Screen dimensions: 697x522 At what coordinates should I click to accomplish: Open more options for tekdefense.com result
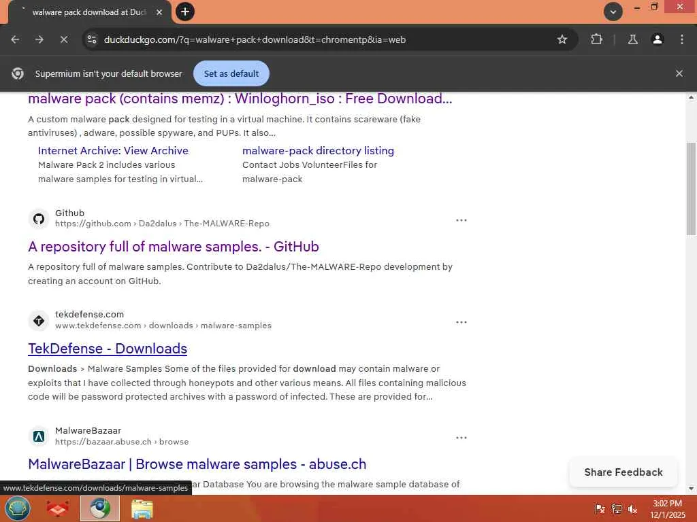461,322
